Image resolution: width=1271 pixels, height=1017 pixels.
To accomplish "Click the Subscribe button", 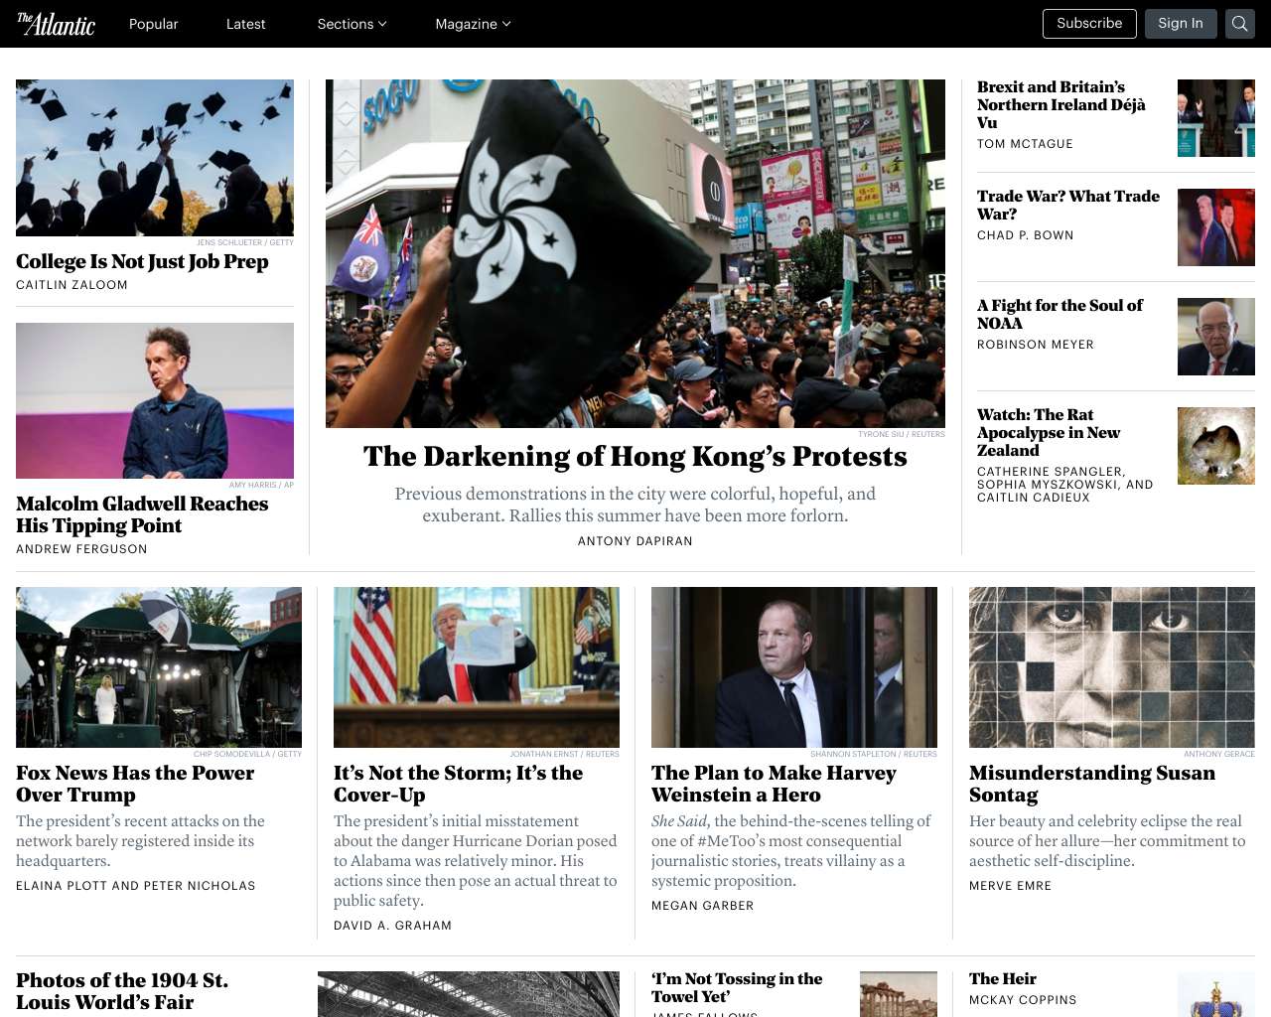I will click(1089, 24).
